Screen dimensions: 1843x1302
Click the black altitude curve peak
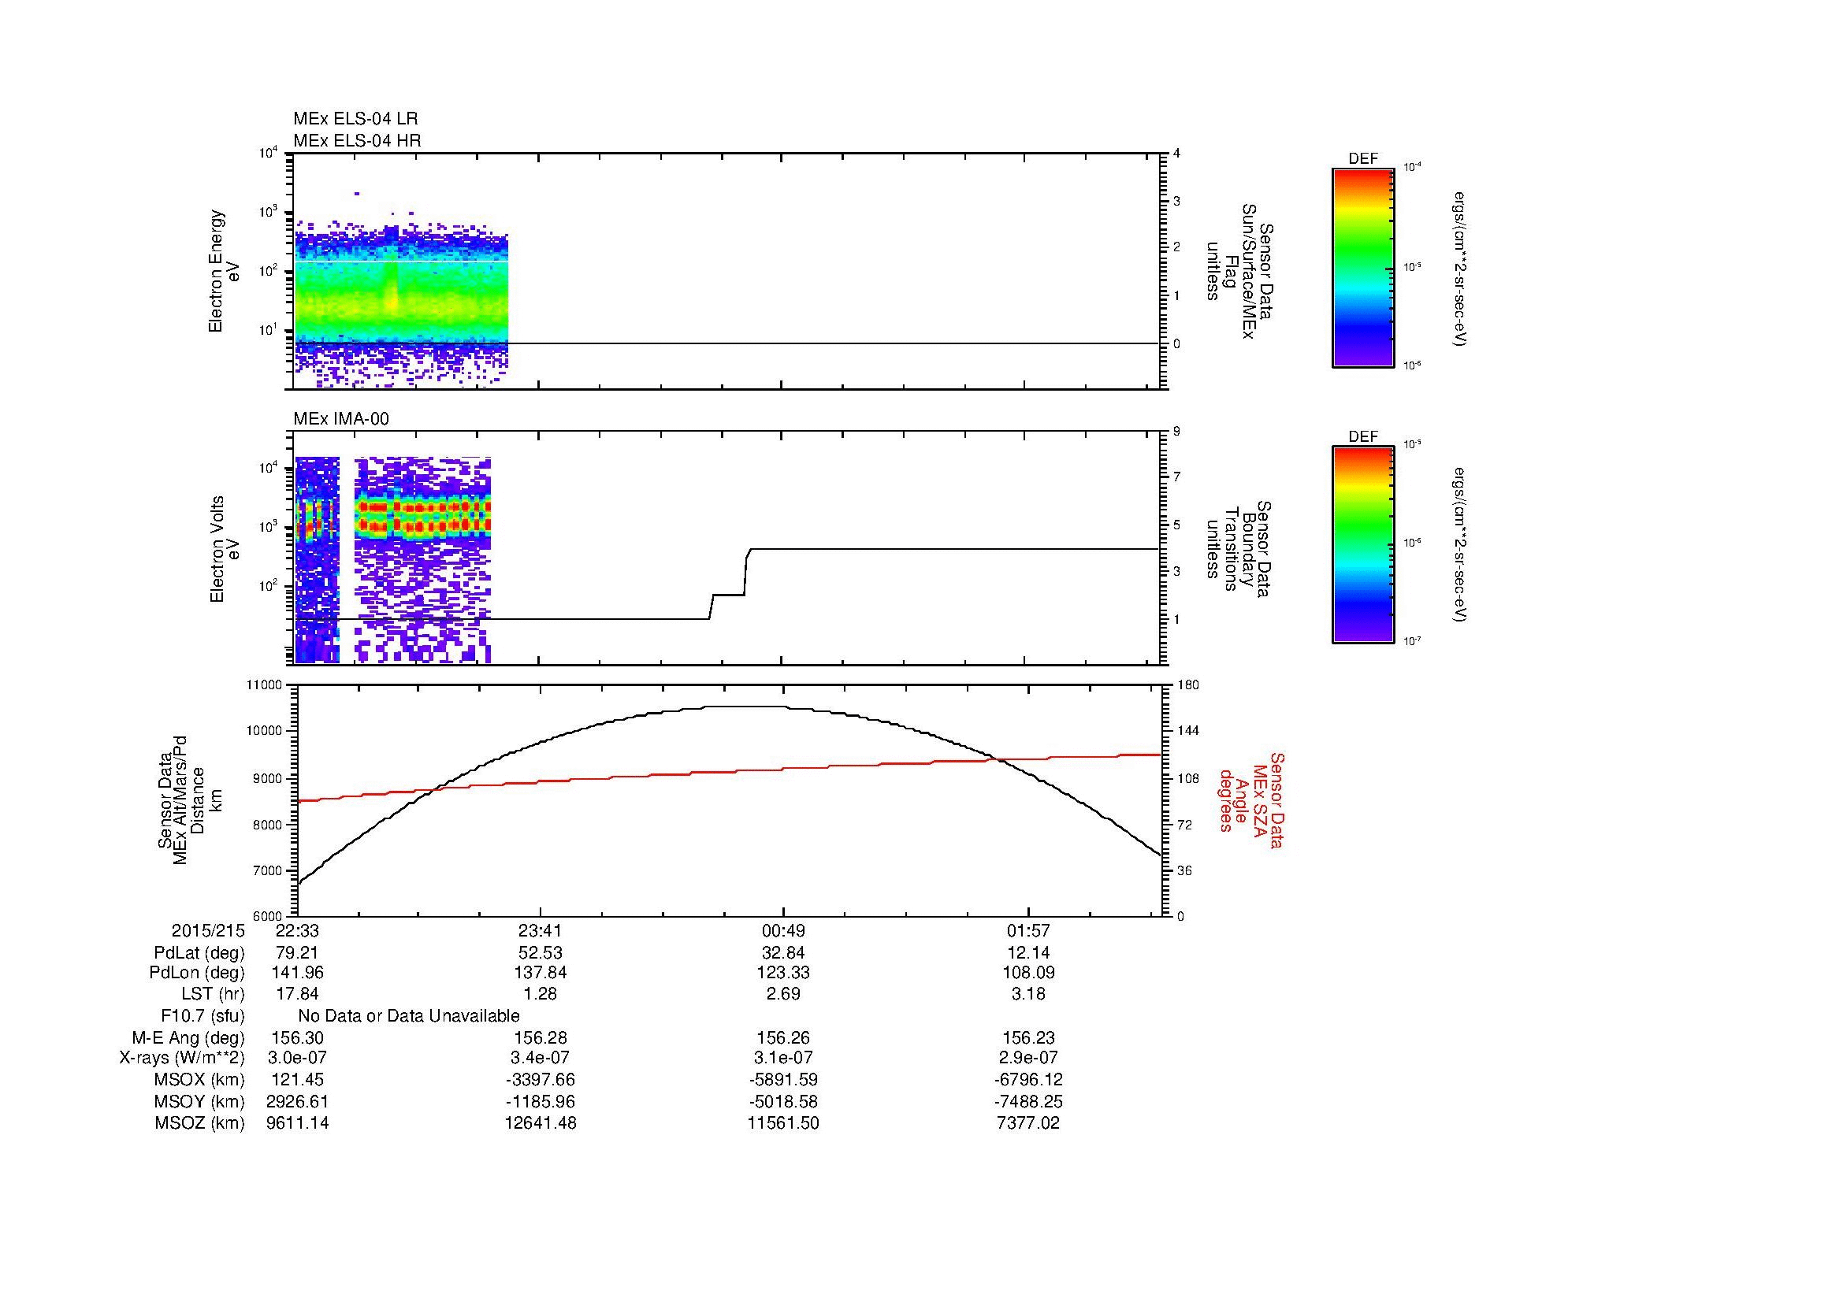click(746, 707)
